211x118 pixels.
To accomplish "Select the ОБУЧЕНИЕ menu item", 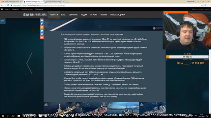I will pos(73,15).
